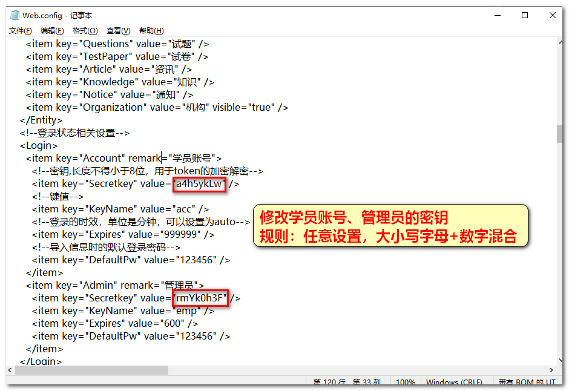This screenshot has height=391, width=569.
Task: Click Windows (CRLF) in the status bar
Action: tap(454, 383)
